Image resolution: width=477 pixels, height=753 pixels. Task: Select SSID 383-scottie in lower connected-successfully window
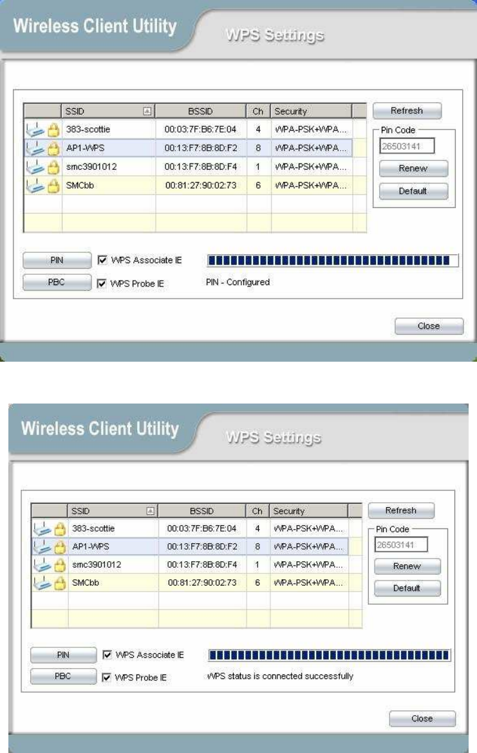[93, 529]
